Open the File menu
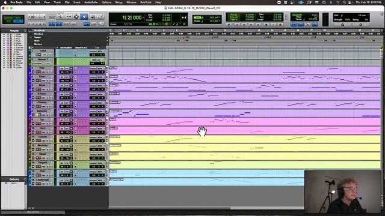Viewport: 385px width, 216px height. (29, 2)
